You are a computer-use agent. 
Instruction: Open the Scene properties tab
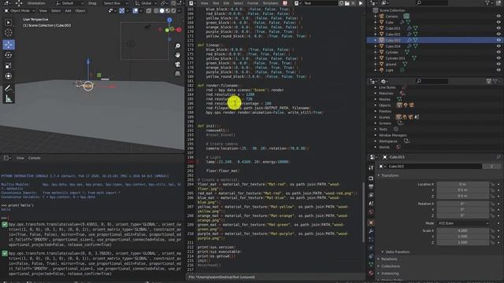[371, 204]
